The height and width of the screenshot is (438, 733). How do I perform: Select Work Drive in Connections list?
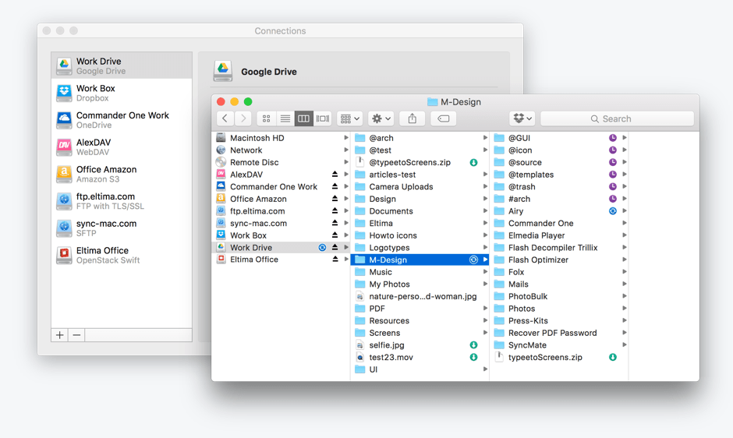coord(122,65)
